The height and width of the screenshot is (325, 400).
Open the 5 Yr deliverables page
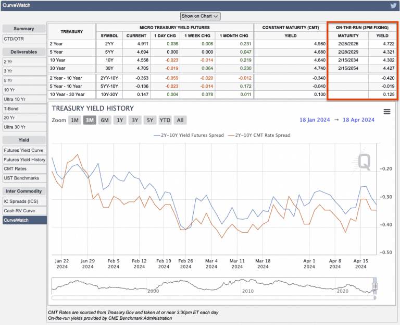coord(24,80)
